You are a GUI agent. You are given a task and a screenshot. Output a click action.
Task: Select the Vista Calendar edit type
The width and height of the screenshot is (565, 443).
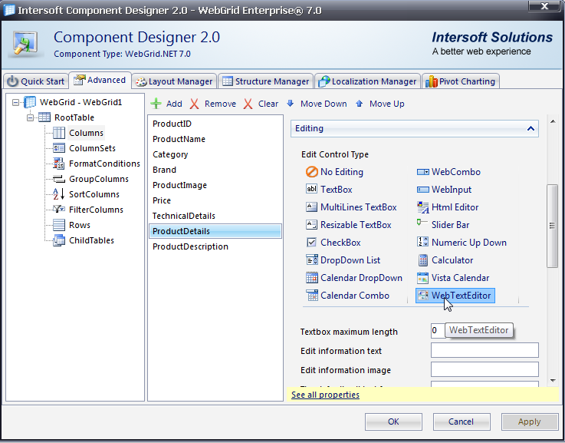460,278
